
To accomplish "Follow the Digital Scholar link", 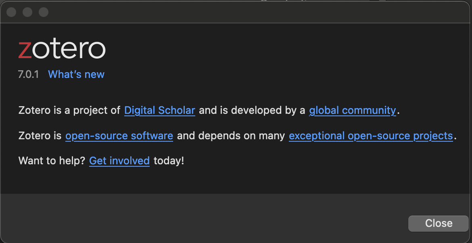I will click(x=159, y=110).
